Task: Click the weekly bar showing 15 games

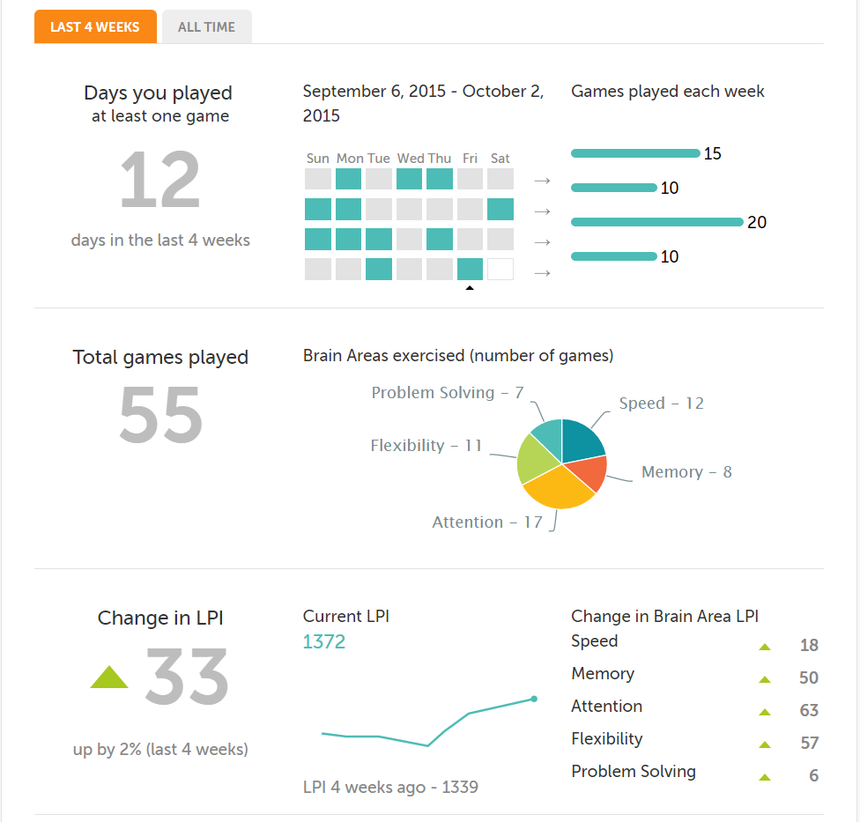Action: 635,153
